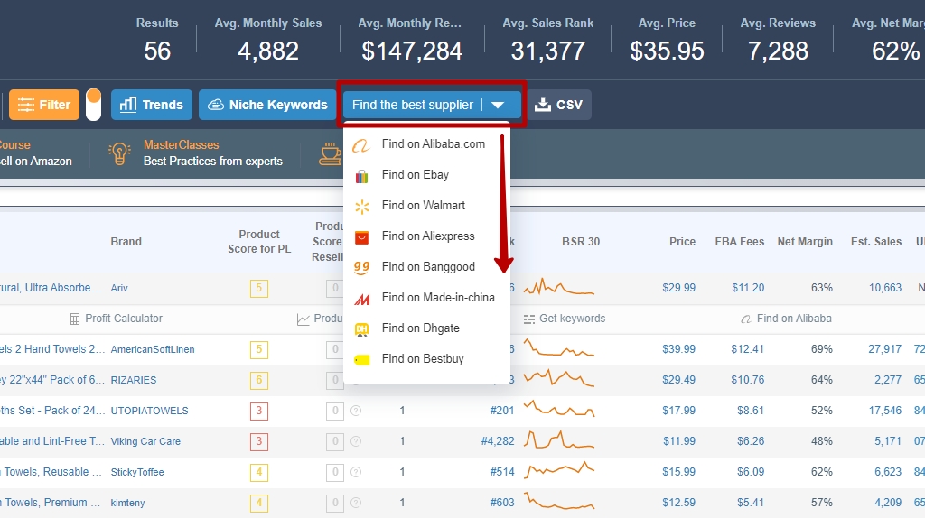Open StickyToffee brand link
925x518 pixels.
(137, 472)
